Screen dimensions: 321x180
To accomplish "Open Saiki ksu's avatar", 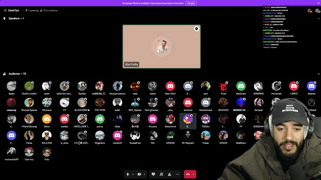I will pyautogui.click(x=29, y=152).
